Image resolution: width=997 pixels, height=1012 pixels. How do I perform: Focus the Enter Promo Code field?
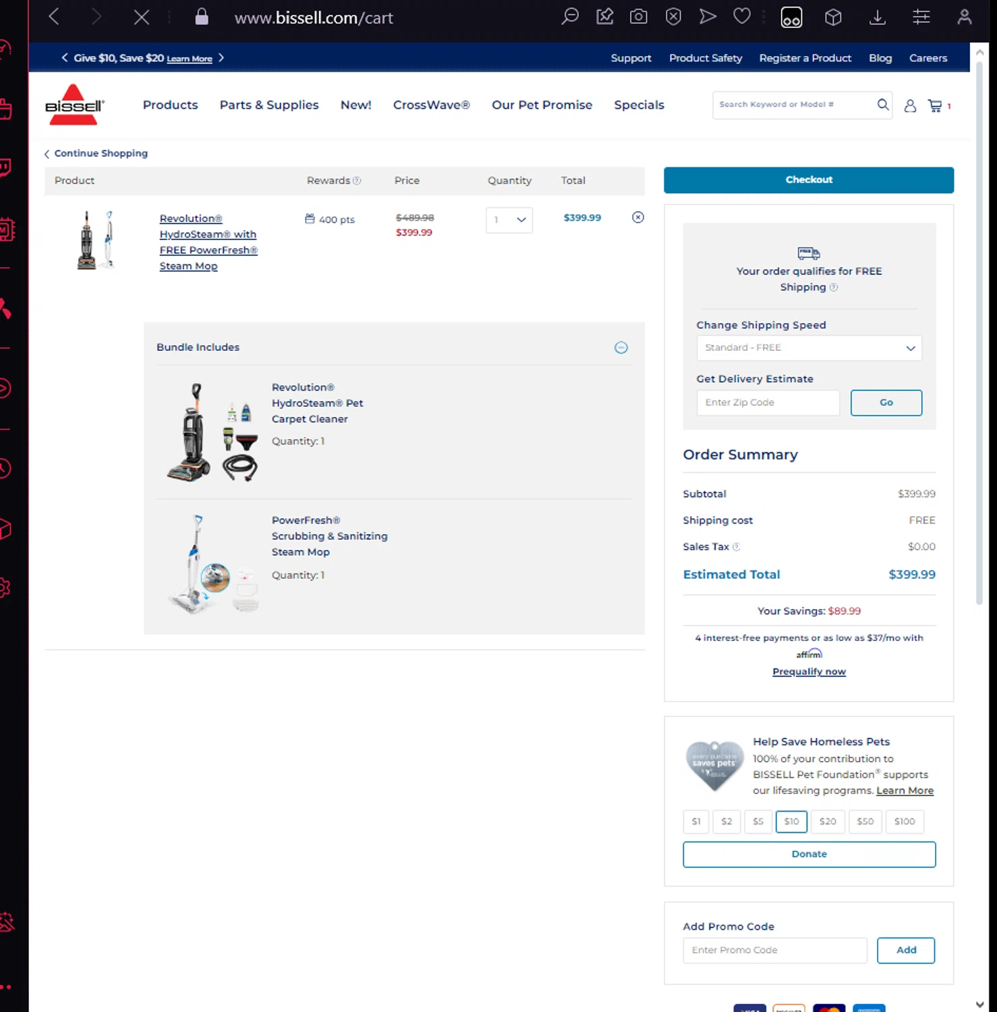click(775, 950)
